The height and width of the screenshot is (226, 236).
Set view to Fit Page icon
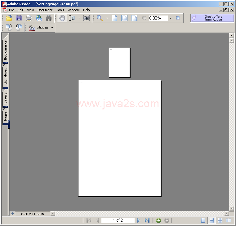124,18
